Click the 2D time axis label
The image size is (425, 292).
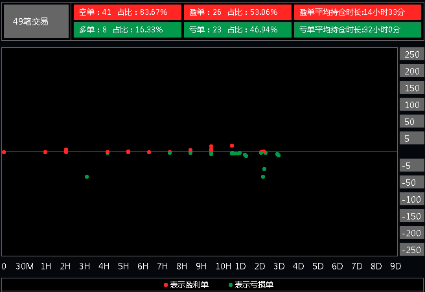(260, 266)
